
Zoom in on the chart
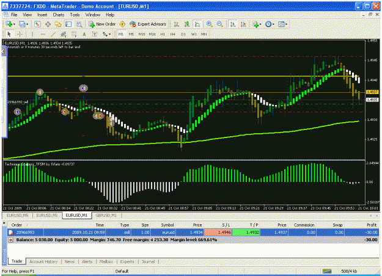point(209,24)
